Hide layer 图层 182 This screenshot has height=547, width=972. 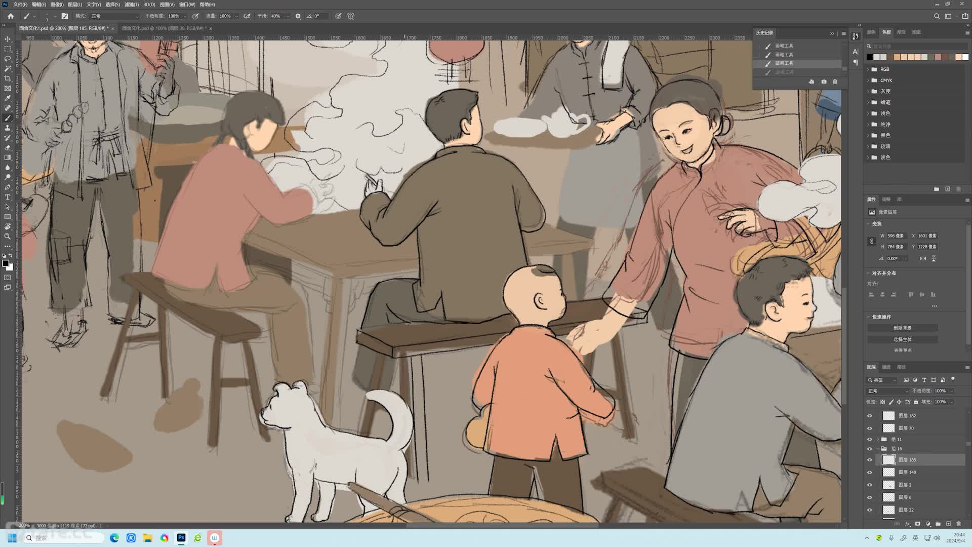(x=870, y=416)
